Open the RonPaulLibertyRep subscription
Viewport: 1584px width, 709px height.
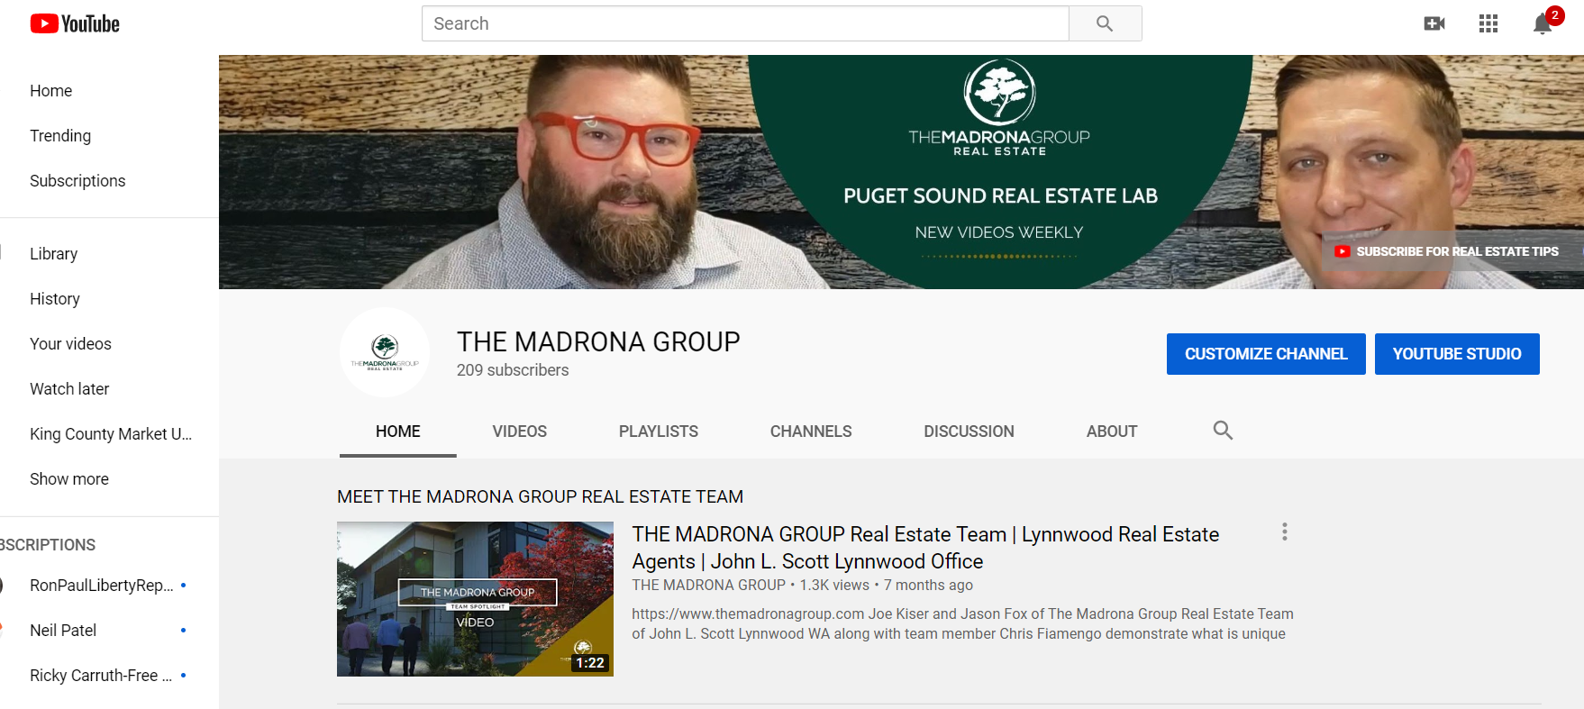(102, 586)
